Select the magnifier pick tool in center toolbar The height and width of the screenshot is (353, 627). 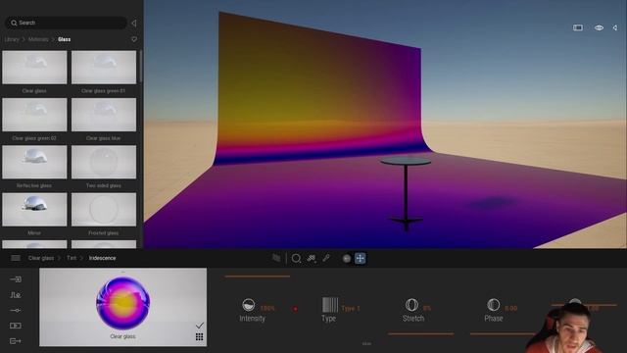296,259
